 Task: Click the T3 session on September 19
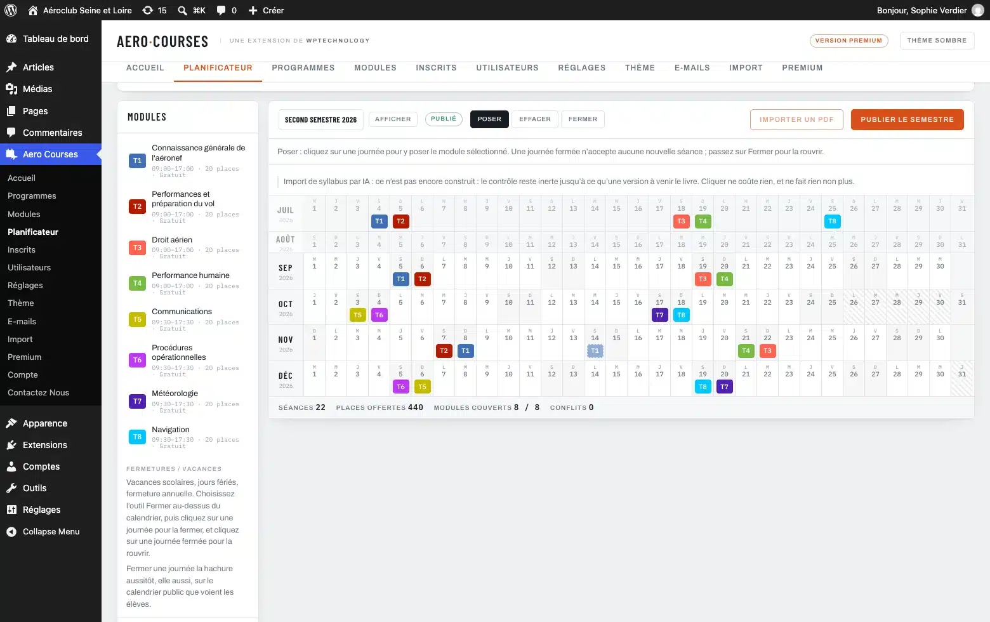(703, 279)
